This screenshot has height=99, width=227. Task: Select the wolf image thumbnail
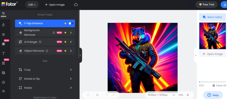click(212, 36)
